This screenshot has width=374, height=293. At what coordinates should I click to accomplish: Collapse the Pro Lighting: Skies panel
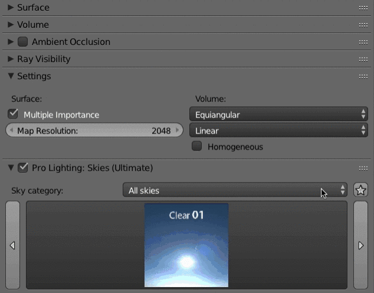[11, 168]
